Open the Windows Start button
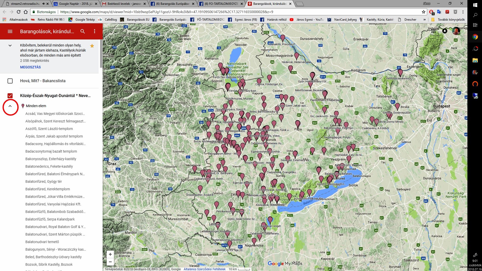Image resolution: width=482 pixels, height=271 pixels. click(x=475, y=5)
